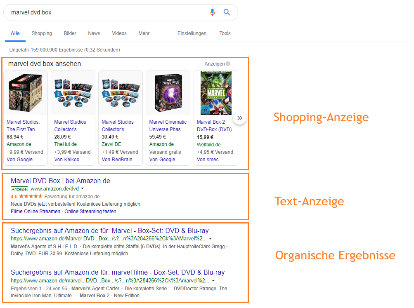Screen dimensions: 414x308
Task: Switch to the News tab
Action: click(x=94, y=33)
